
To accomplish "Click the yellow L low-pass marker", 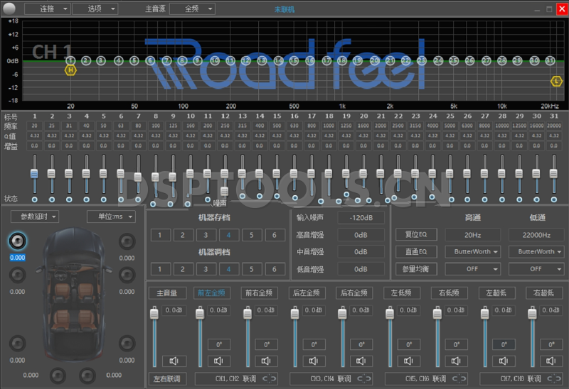I will 556,81.
